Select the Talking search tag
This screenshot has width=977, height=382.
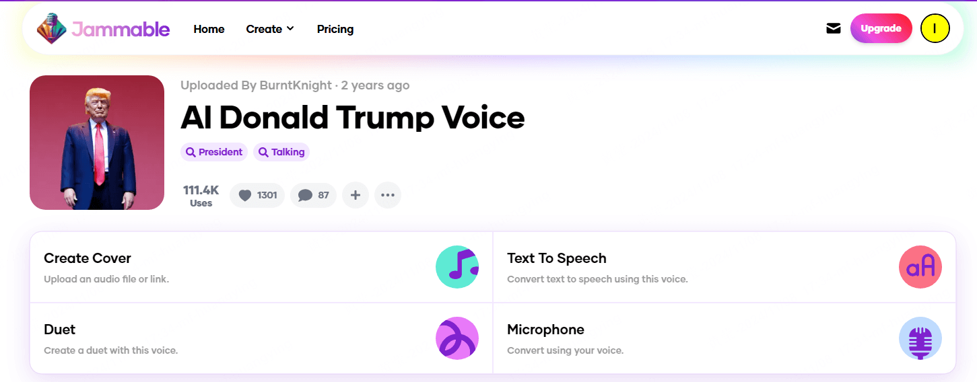pyautogui.click(x=281, y=152)
